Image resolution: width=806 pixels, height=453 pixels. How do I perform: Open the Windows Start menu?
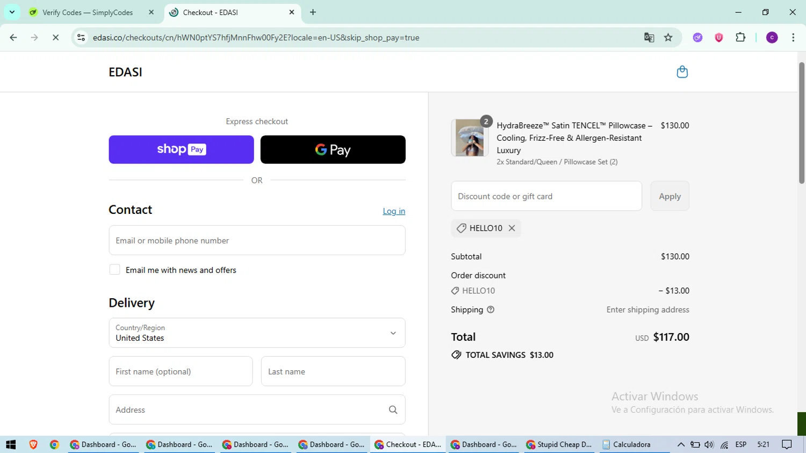pyautogui.click(x=11, y=444)
